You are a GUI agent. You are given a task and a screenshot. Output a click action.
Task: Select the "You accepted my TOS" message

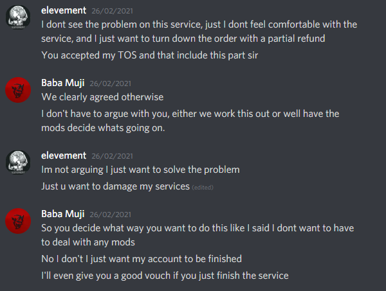153,55
